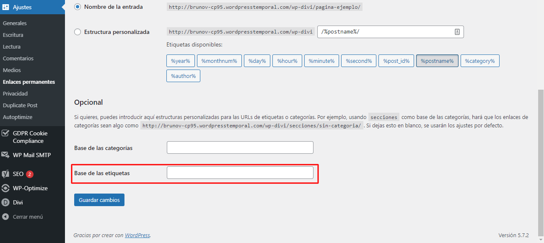Image resolution: width=544 pixels, height=243 pixels.
Task: Insert the %post_id% tag
Action: 396,61
